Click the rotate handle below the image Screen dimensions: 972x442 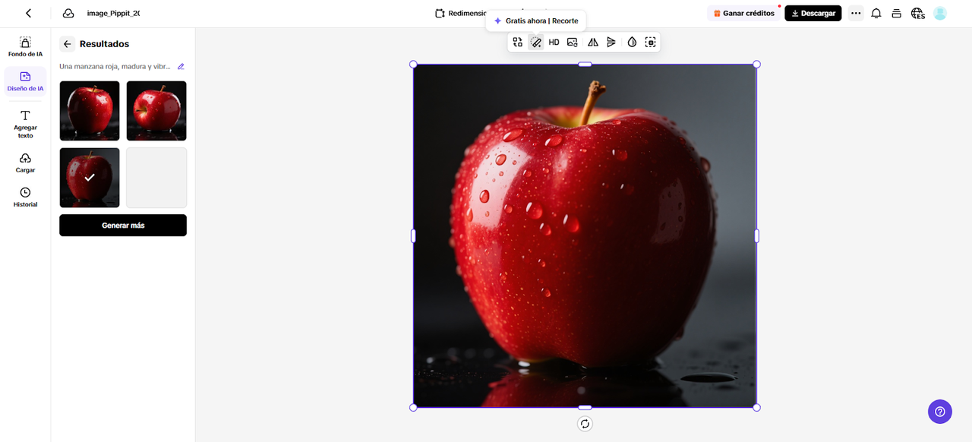[x=585, y=424]
